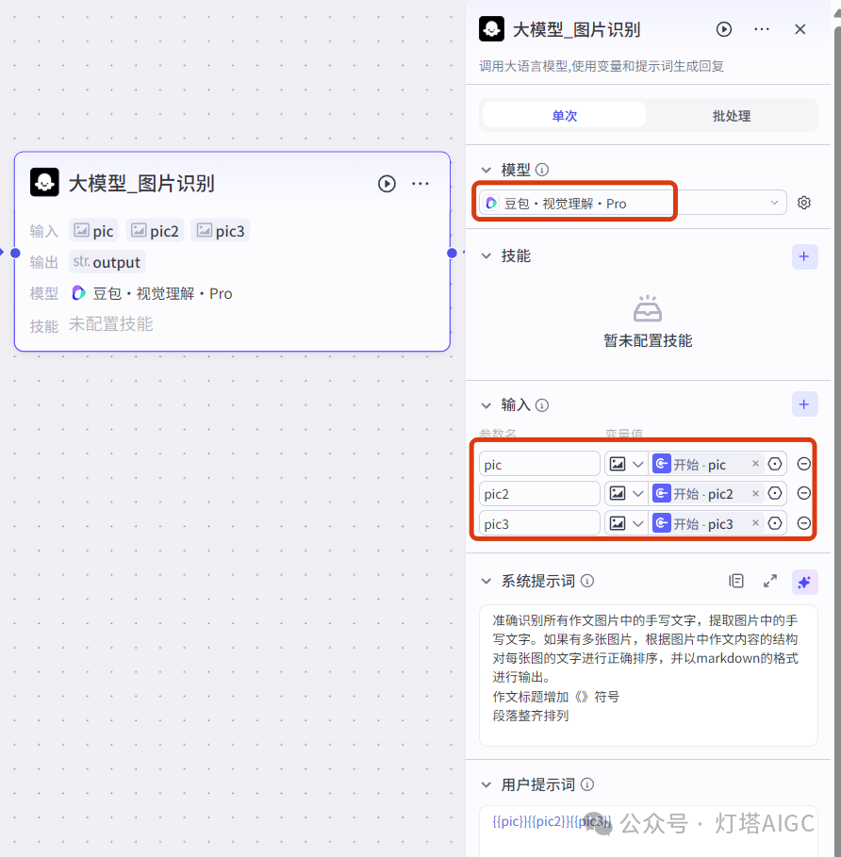The width and height of the screenshot is (841, 857).
Task: Remove the pic3 input row
Action: click(x=804, y=523)
